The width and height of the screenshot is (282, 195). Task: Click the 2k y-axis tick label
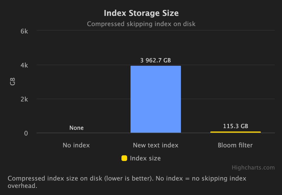click(24, 99)
